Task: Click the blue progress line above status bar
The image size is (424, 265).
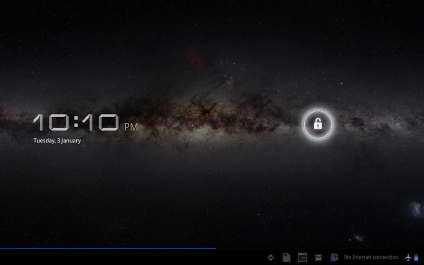Action: coord(108,248)
